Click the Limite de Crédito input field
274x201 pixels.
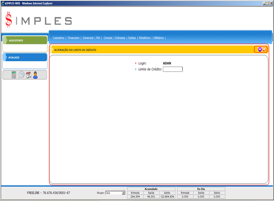(x=173, y=69)
